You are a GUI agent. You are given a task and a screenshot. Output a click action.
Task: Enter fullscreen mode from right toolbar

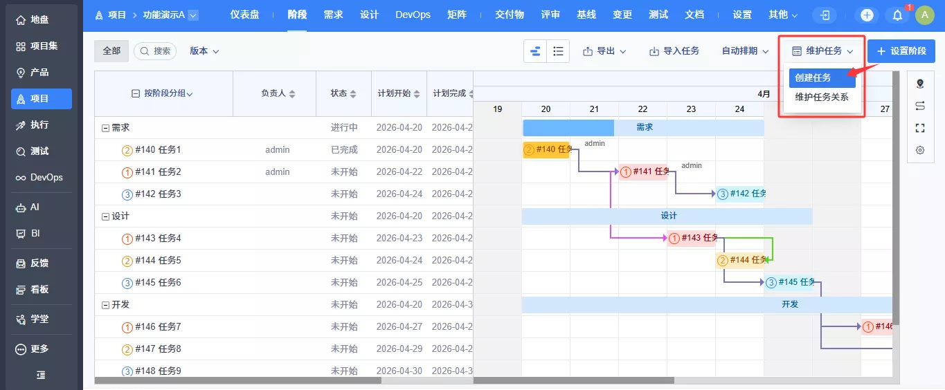click(920, 128)
